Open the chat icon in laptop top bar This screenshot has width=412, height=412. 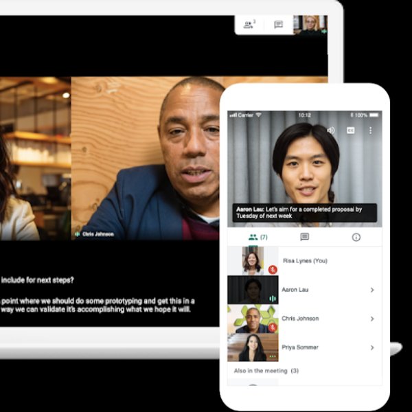click(278, 24)
